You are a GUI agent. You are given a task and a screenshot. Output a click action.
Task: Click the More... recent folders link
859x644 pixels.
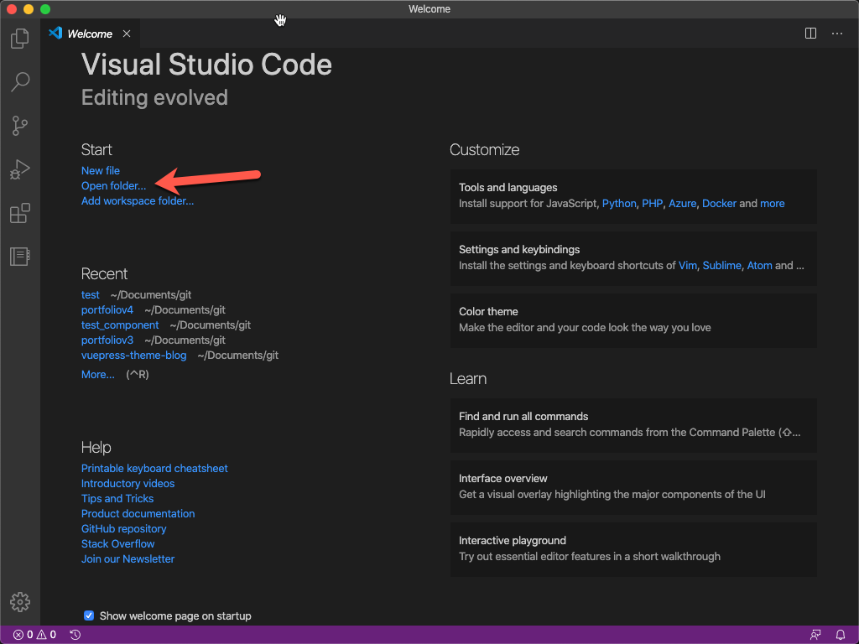coord(97,375)
